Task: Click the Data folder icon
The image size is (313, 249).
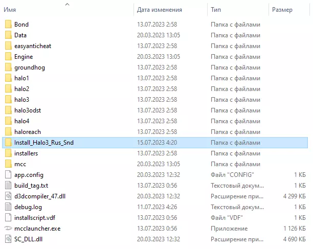Action: (8, 35)
